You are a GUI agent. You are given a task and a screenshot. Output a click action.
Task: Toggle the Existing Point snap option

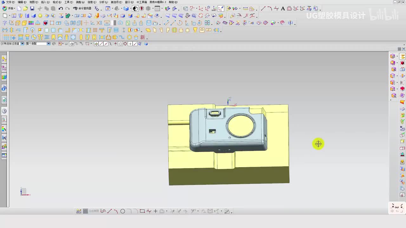pos(130,44)
